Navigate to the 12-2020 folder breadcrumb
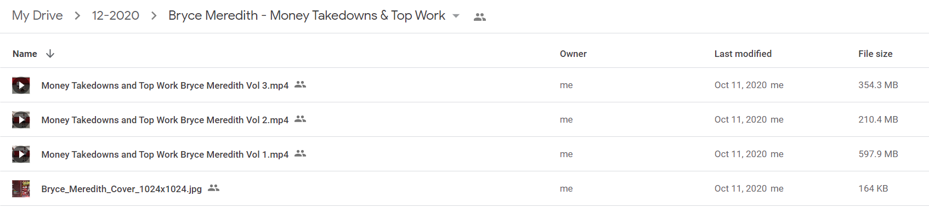The height and width of the screenshot is (219, 929). tap(116, 15)
